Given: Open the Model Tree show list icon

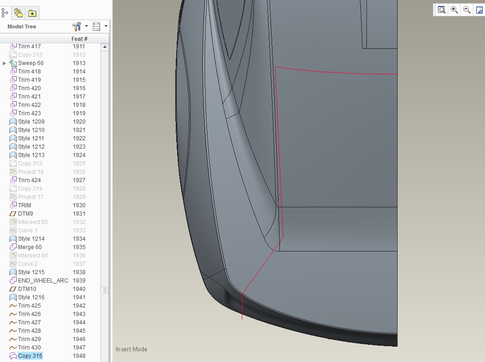Looking at the screenshot, I should pos(96,26).
